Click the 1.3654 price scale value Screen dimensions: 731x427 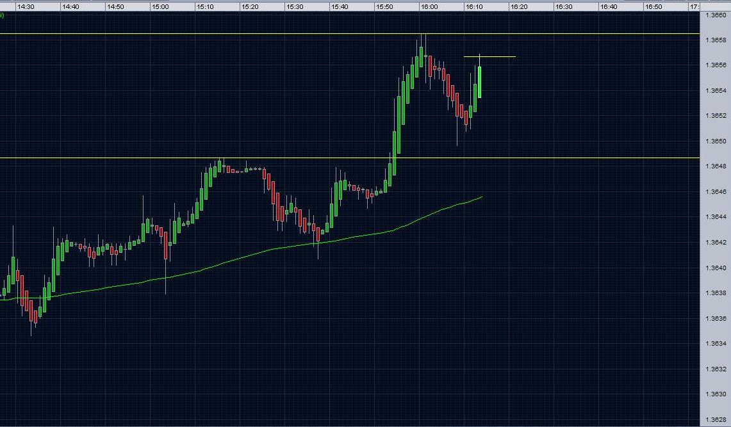(716, 90)
